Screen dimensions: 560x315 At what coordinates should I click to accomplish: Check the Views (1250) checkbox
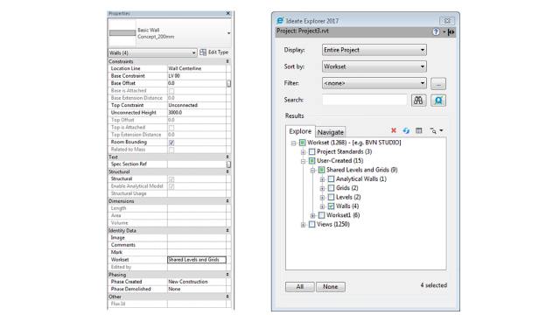(x=311, y=225)
